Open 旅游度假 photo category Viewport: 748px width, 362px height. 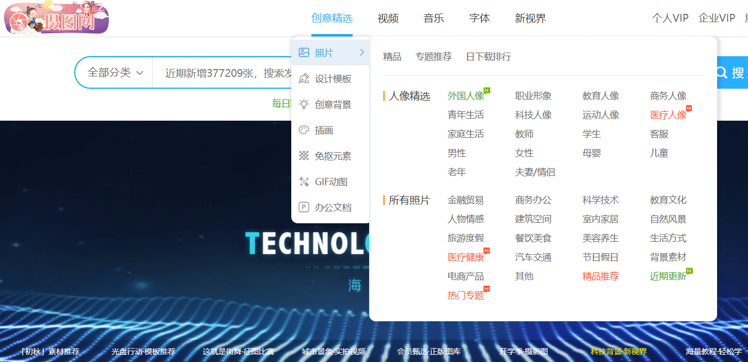point(466,238)
